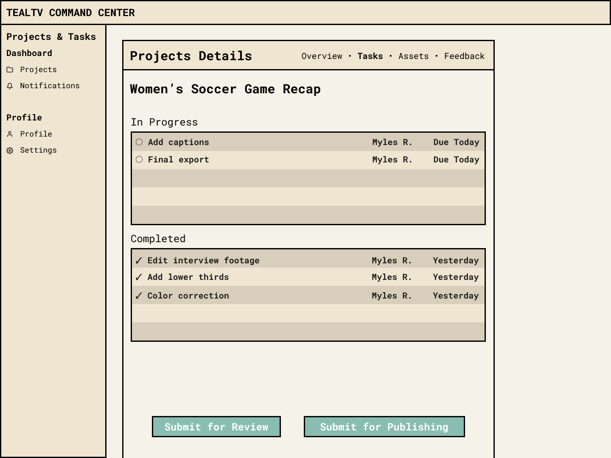This screenshot has width=611, height=458.
Task: Click assignee Myles R. on Add captions row
Action: (x=392, y=142)
